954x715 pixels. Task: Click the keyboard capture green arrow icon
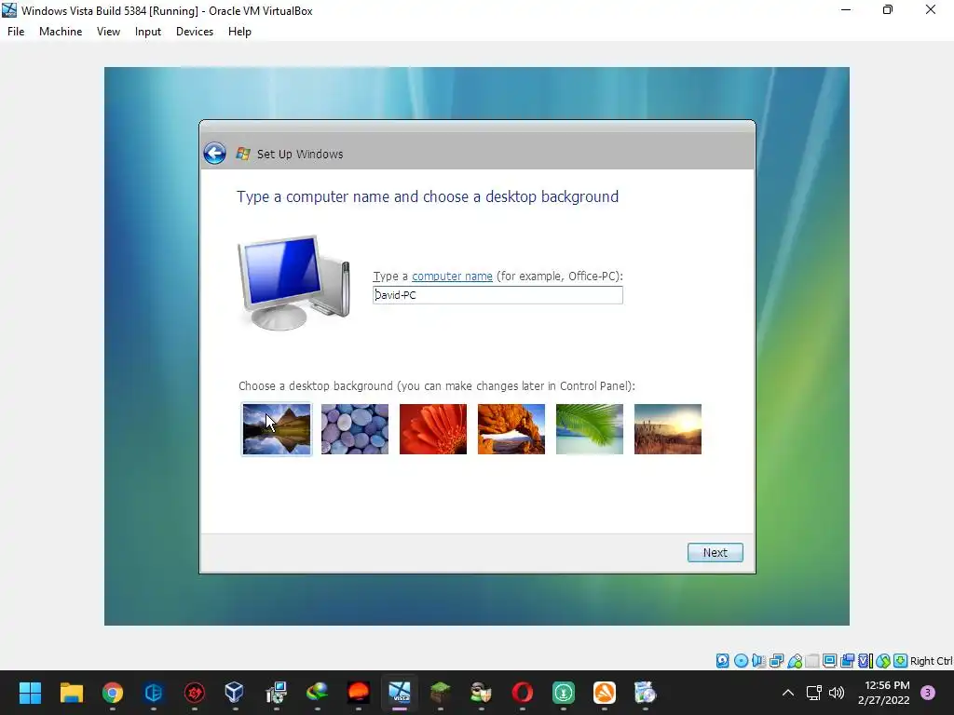pos(901,660)
